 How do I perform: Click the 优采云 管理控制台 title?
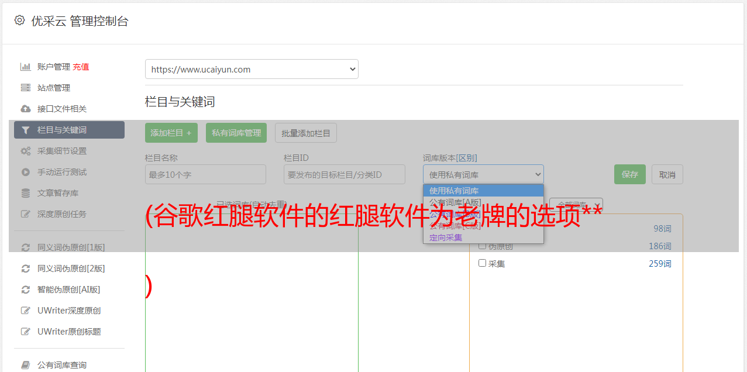[80, 21]
